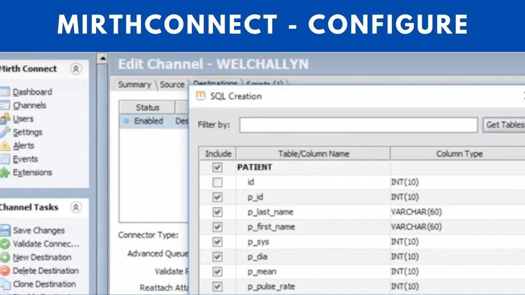This screenshot has width=525, height=295.
Task: Select the p_pulse_rate column name
Action: pos(271,286)
